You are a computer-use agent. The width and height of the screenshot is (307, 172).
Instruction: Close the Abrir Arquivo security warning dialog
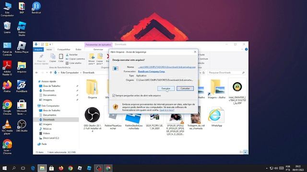[x=195, y=52]
